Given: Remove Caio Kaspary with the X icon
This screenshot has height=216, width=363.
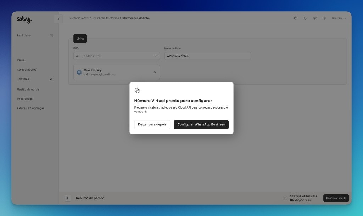Looking at the screenshot, I should coord(155,72).
